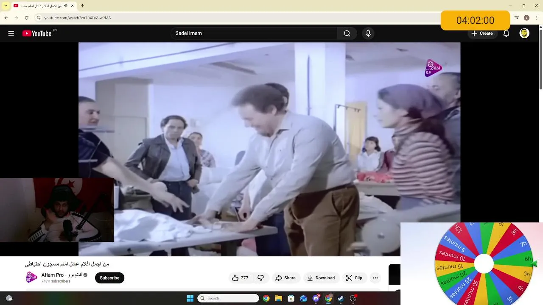Dislike the video with thumbs down

(x=261, y=278)
